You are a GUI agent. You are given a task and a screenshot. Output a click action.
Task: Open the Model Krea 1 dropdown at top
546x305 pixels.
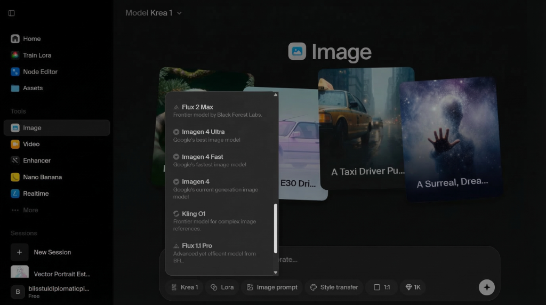[x=154, y=13]
